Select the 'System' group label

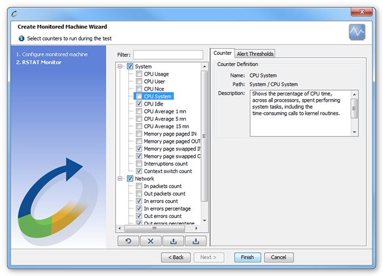pyautogui.click(x=143, y=66)
